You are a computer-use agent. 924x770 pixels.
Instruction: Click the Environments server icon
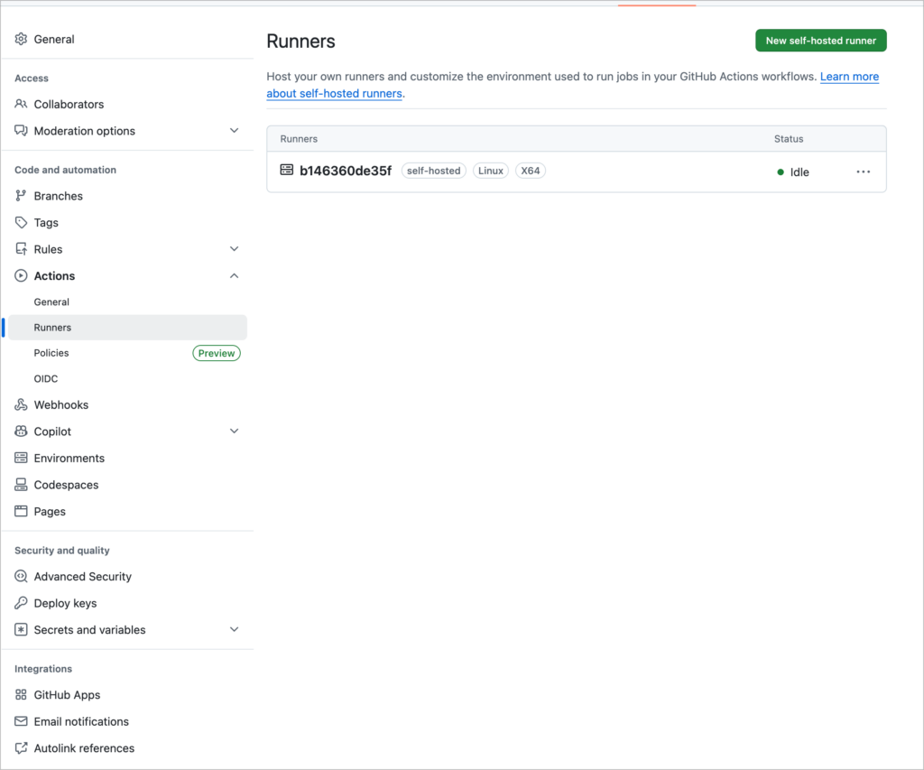pos(22,458)
